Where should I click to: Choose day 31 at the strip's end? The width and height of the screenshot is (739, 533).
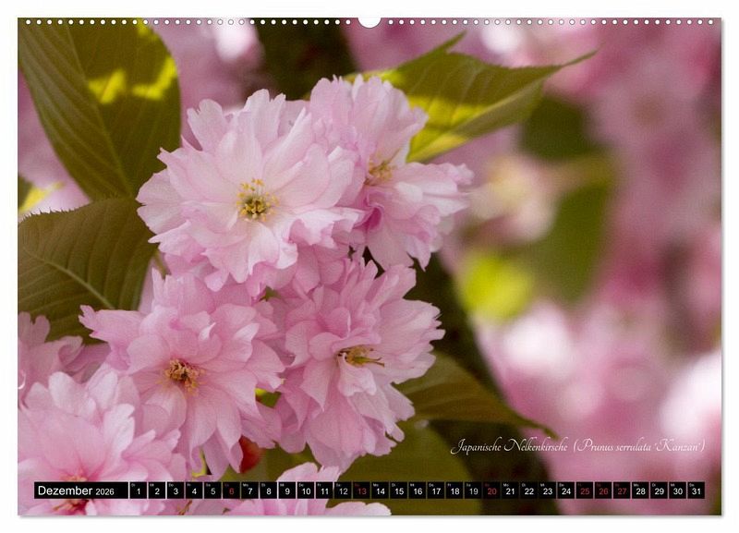tap(696, 491)
